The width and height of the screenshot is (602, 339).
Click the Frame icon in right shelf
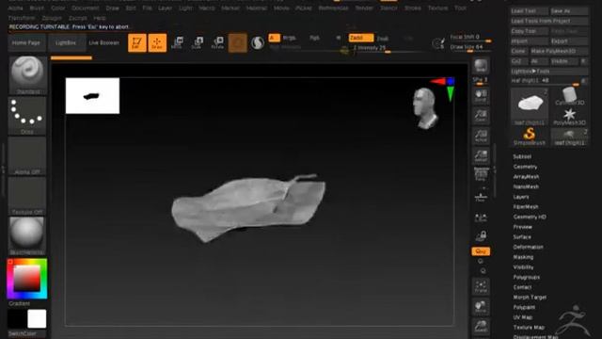coord(481,286)
